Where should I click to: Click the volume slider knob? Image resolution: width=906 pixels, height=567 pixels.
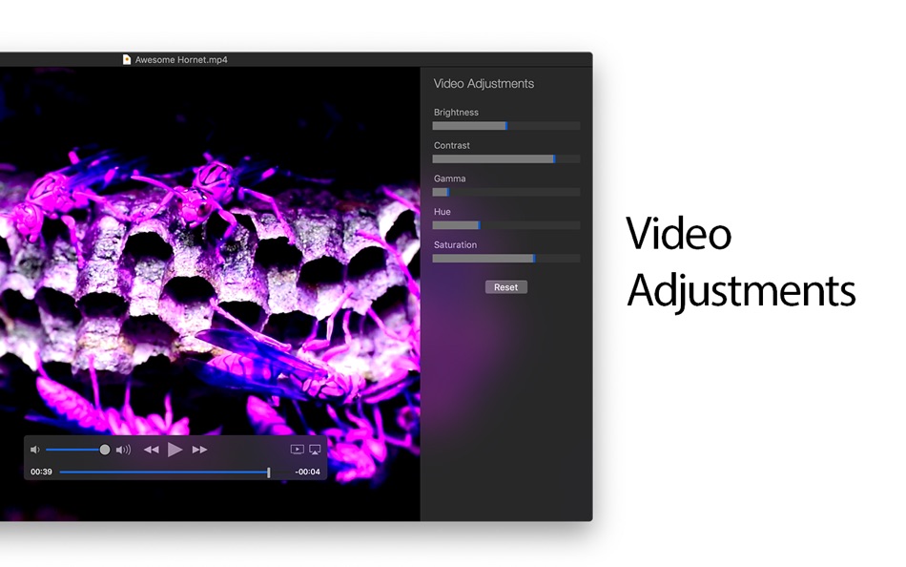tap(104, 449)
